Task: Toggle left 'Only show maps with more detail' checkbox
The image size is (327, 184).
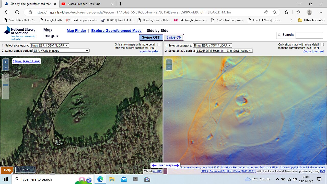Action: tap(159, 44)
